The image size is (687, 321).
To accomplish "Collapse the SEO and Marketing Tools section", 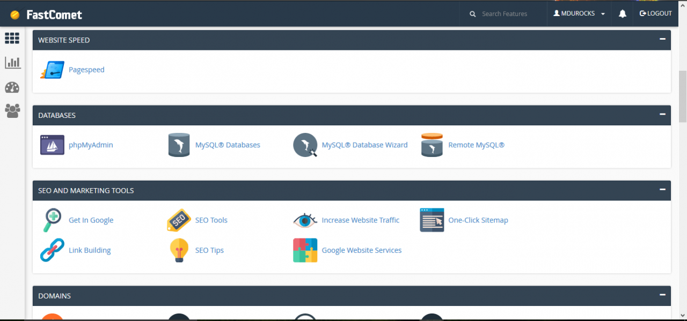I will pos(662,189).
